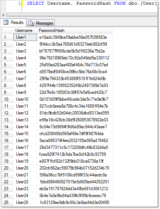The height and width of the screenshot is (209, 160).
Task: Select the User8 cell
Action: pyautogui.click(x=25, y=85)
